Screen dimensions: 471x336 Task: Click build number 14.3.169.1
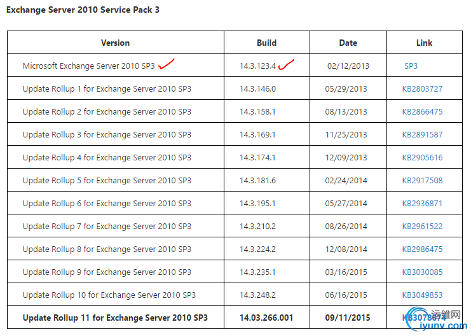point(257,134)
